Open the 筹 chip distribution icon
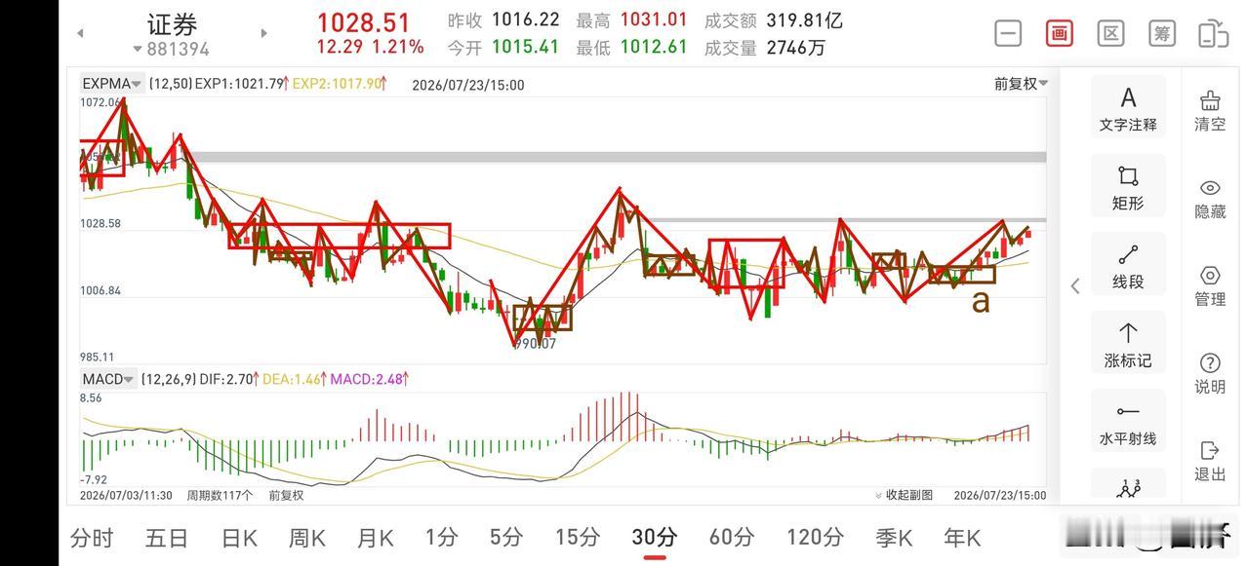The height and width of the screenshot is (566, 1247). (x=1162, y=33)
